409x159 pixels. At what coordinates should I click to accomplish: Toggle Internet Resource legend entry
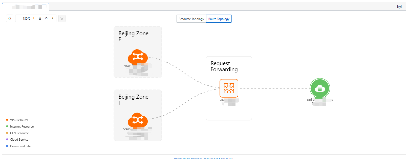pyautogui.click(x=20, y=127)
